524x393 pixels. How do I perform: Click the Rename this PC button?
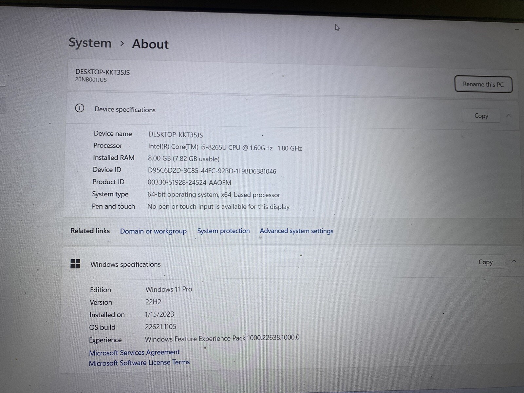pyautogui.click(x=483, y=84)
